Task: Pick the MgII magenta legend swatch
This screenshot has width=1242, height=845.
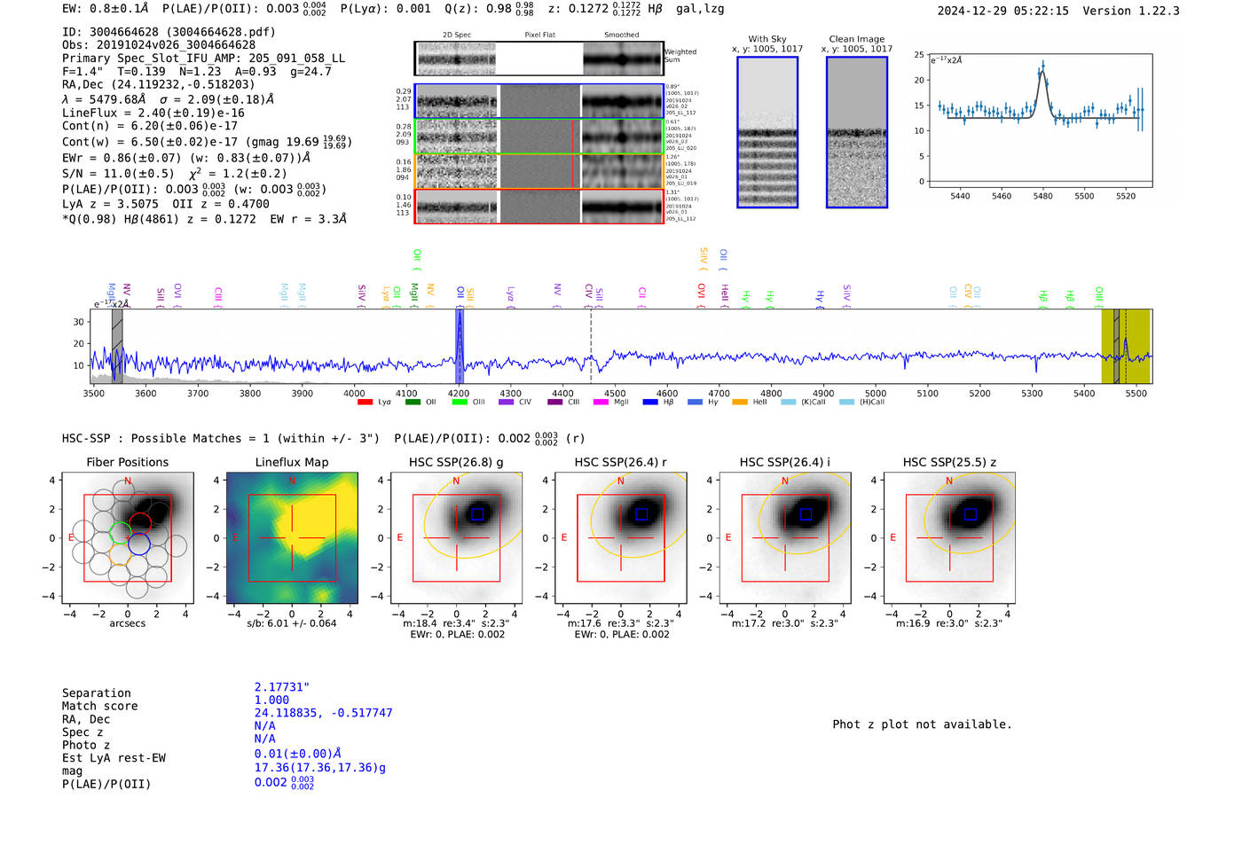Action: [x=601, y=403]
